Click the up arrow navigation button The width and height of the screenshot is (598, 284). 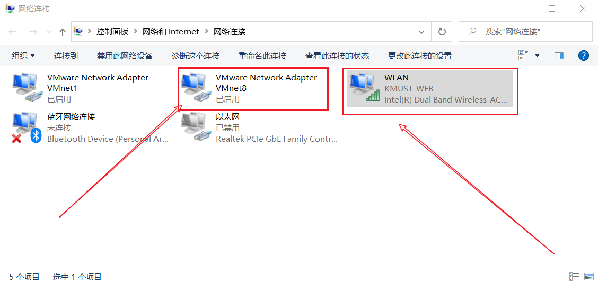coord(63,32)
